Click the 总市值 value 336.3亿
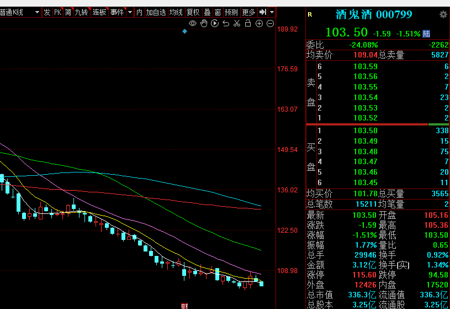Screen dimensions: 450x309 coord(362,295)
